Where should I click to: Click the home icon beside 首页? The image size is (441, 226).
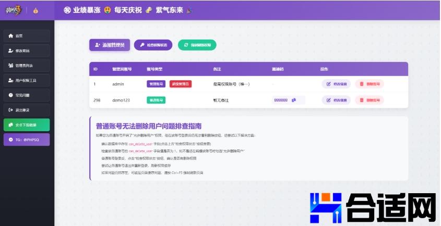click(10, 36)
